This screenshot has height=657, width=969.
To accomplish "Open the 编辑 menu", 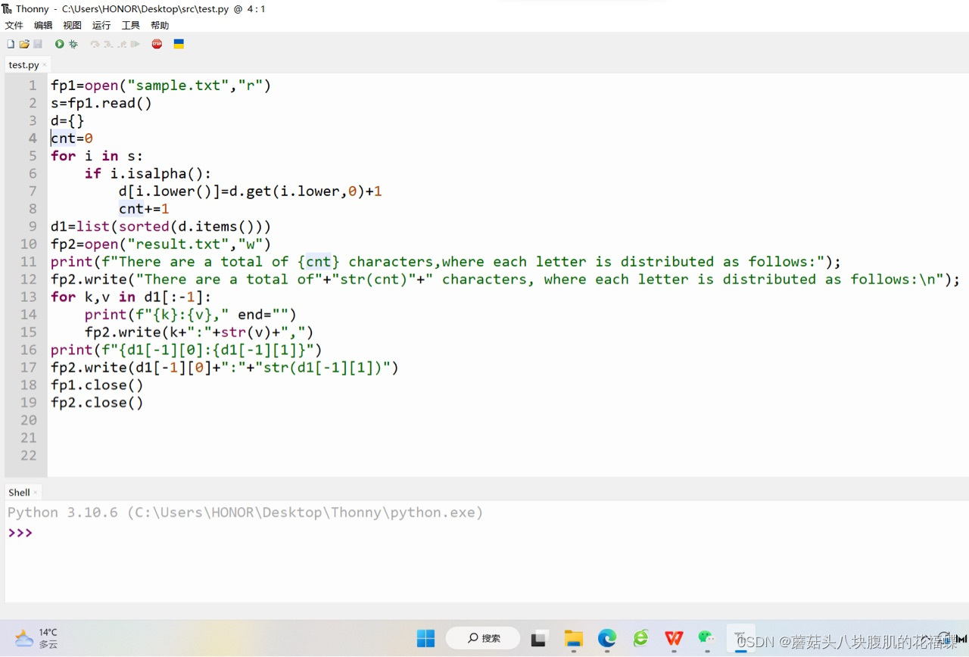I will 43,25.
